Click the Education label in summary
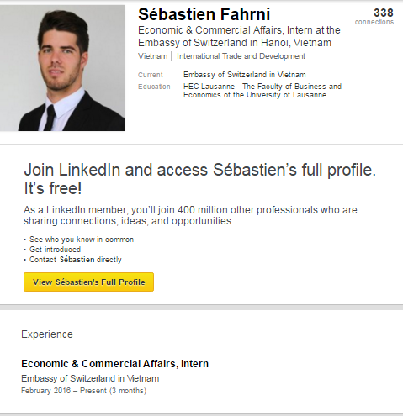 154,87
